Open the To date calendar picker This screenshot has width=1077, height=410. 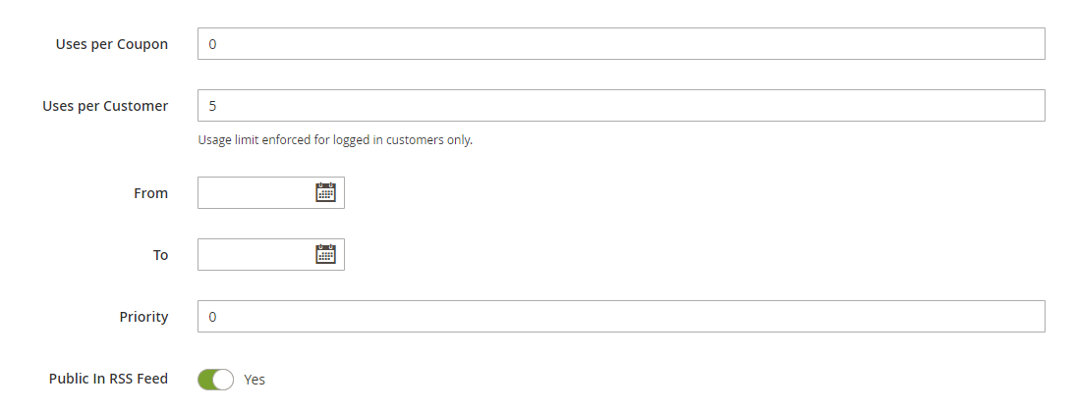tap(325, 255)
